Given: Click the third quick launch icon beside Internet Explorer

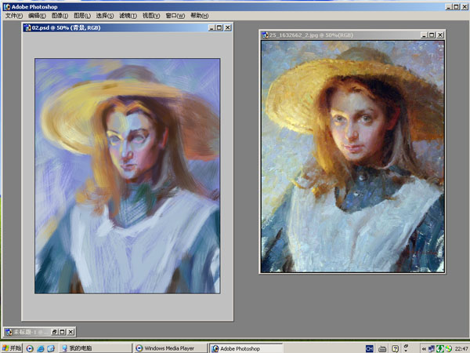Looking at the screenshot, I should click(x=51, y=348).
